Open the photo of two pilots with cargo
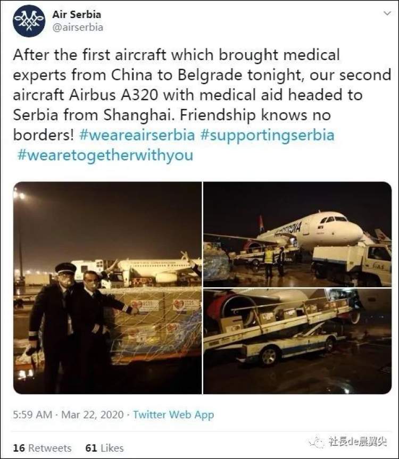The image size is (399, 459). pyautogui.click(x=107, y=287)
